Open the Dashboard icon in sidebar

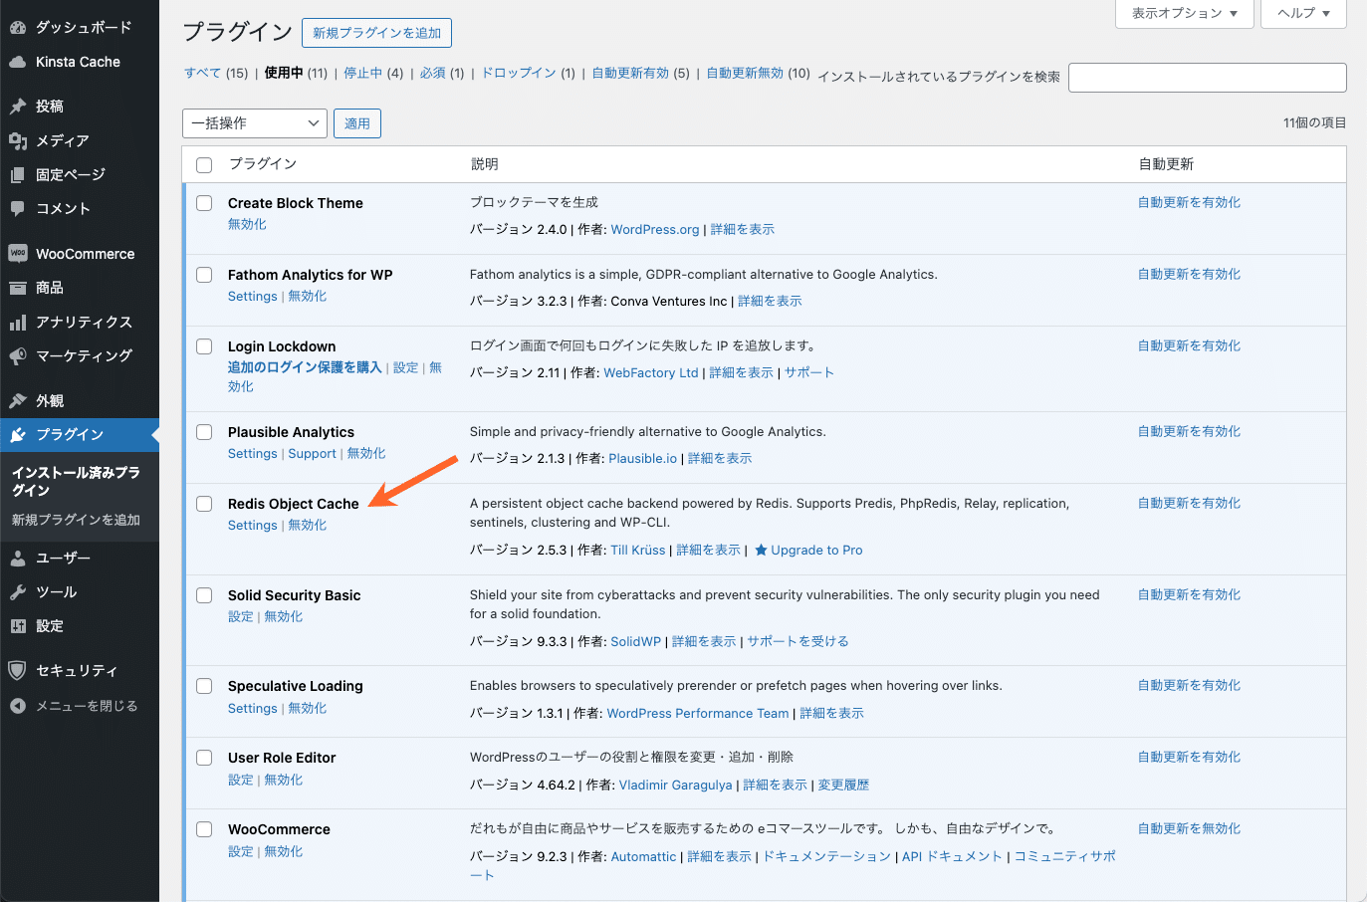point(18,27)
